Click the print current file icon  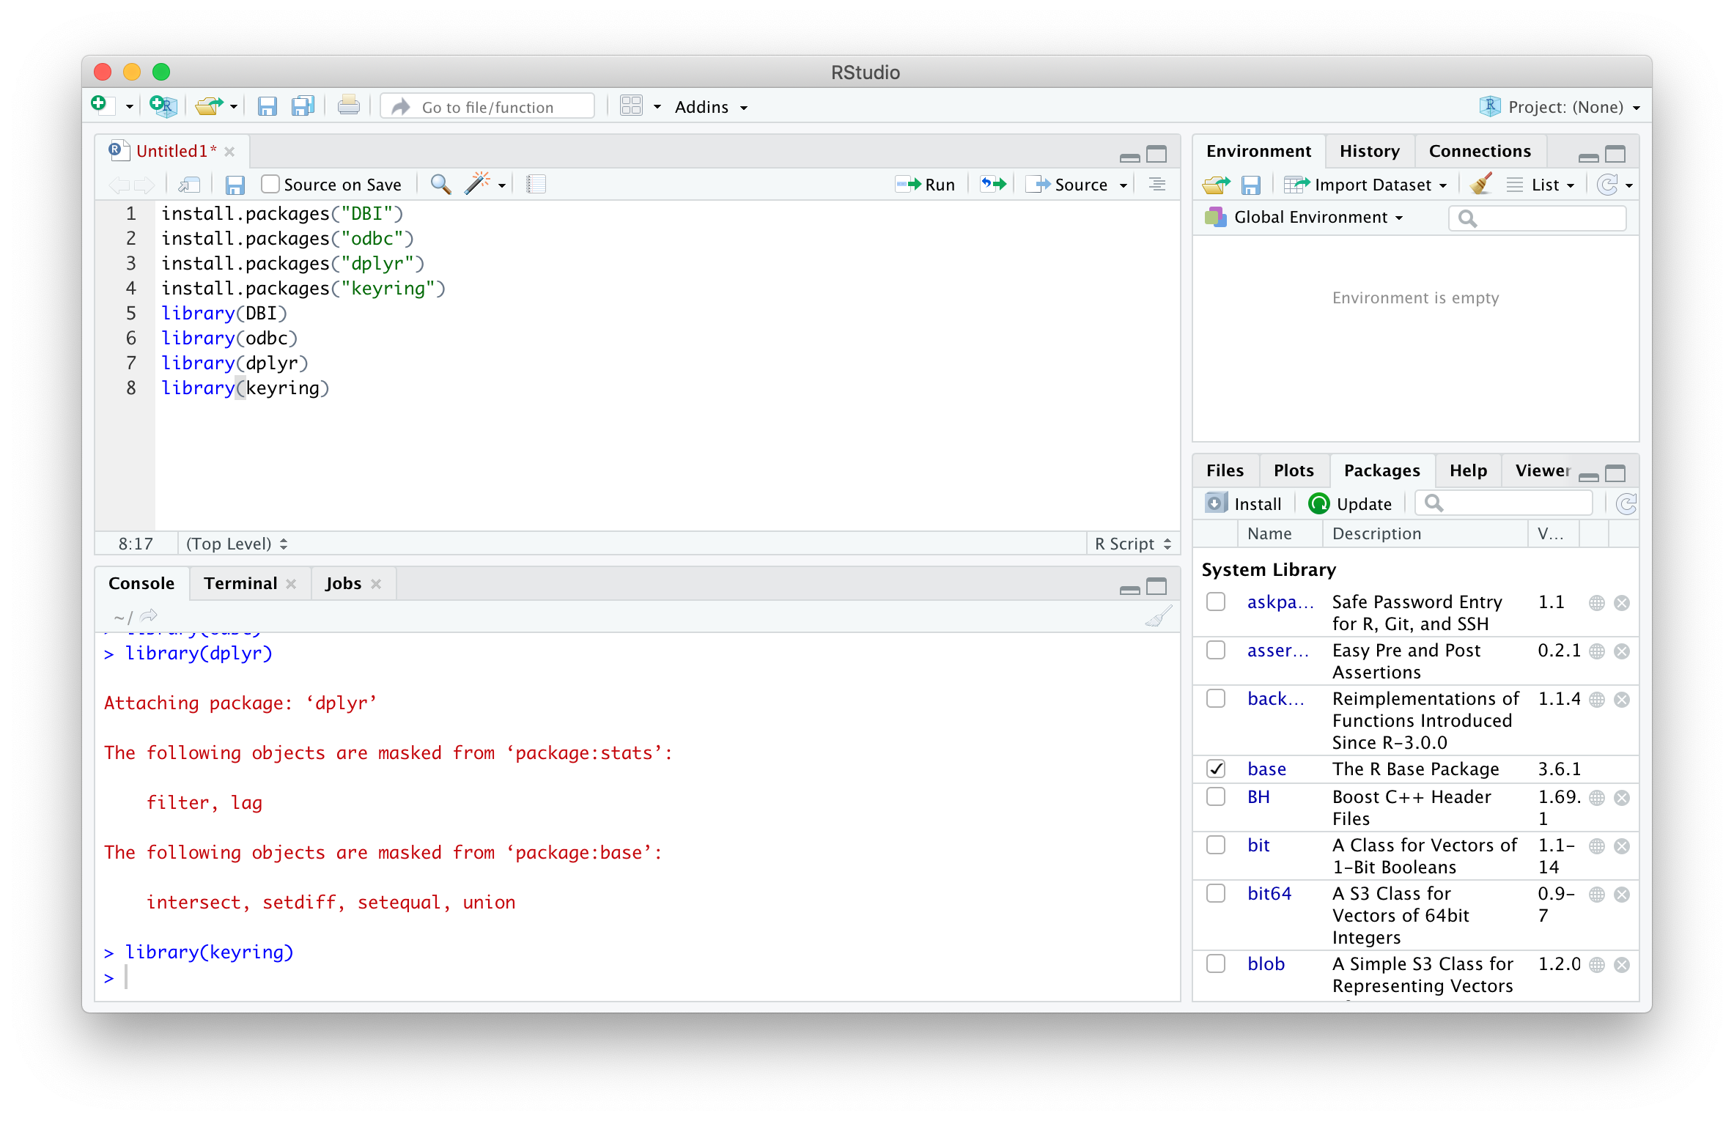349,107
